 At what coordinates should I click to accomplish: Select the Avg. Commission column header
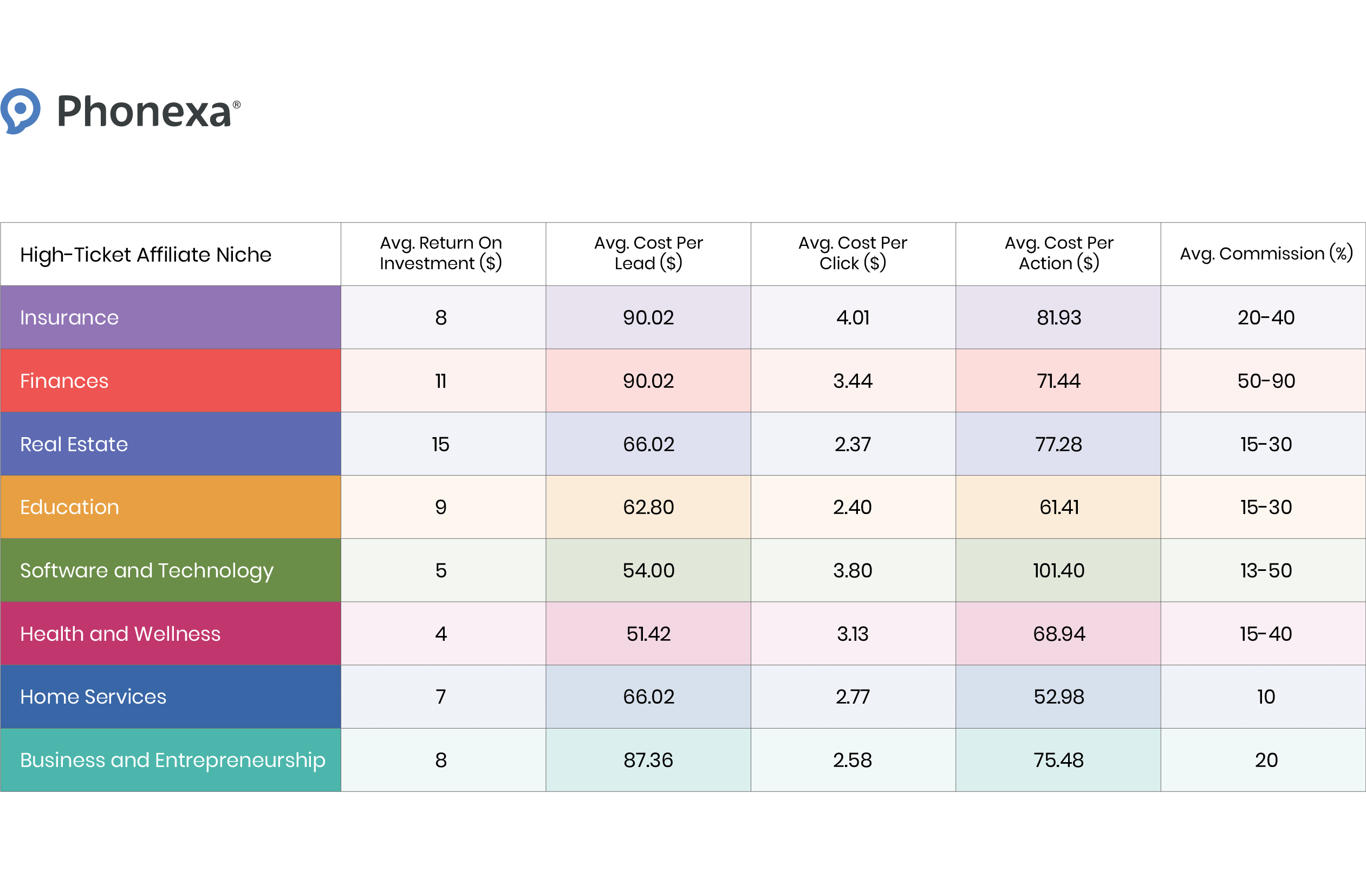click(x=1265, y=253)
